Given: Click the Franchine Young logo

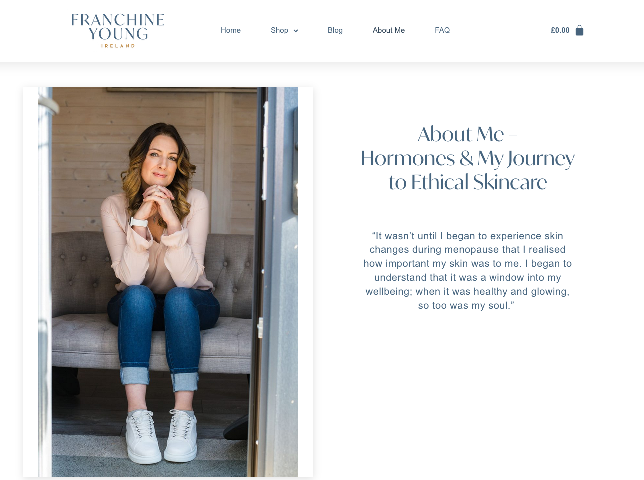Looking at the screenshot, I should [118, 30].
